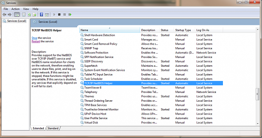Click the Pause Service icon
This screenshot has width=262, height=138.
pyautogui.click(x=65, y=15)
